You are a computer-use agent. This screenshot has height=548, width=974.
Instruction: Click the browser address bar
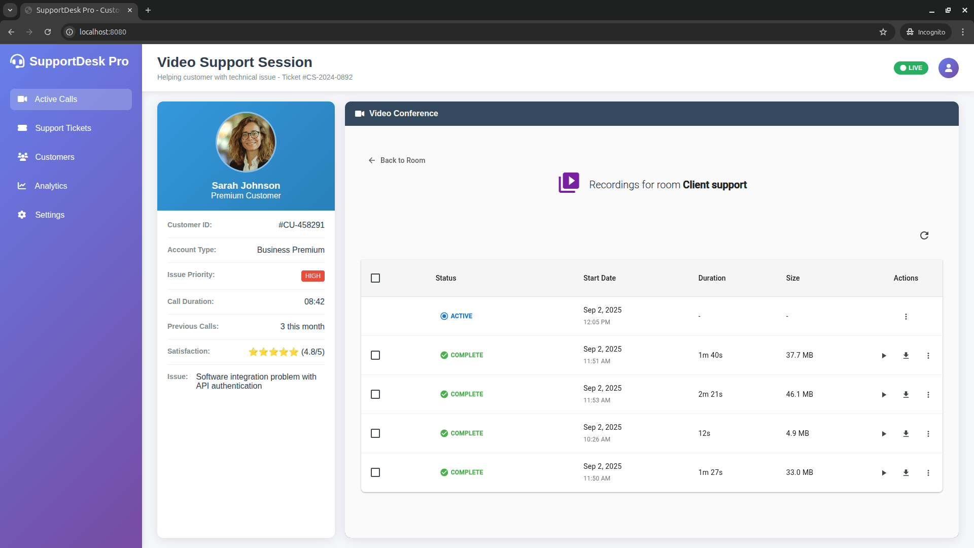point(477,32)
